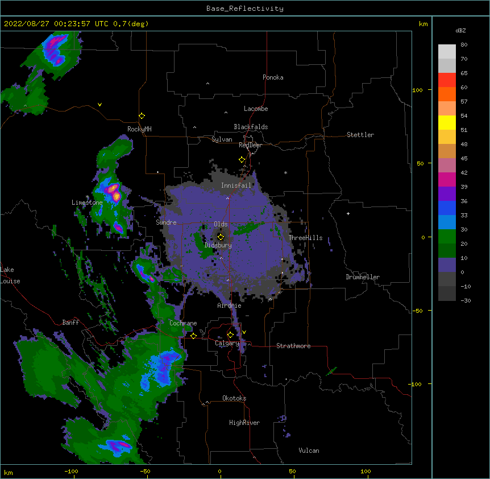The width and height of the screenshot is (490, 479).
Task: Click the Cochrane city label
Action: [x=183, y=323]
